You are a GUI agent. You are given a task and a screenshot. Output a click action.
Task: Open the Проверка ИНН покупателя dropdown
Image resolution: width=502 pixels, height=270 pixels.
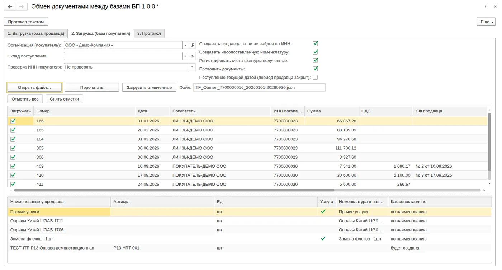point(192,67)
